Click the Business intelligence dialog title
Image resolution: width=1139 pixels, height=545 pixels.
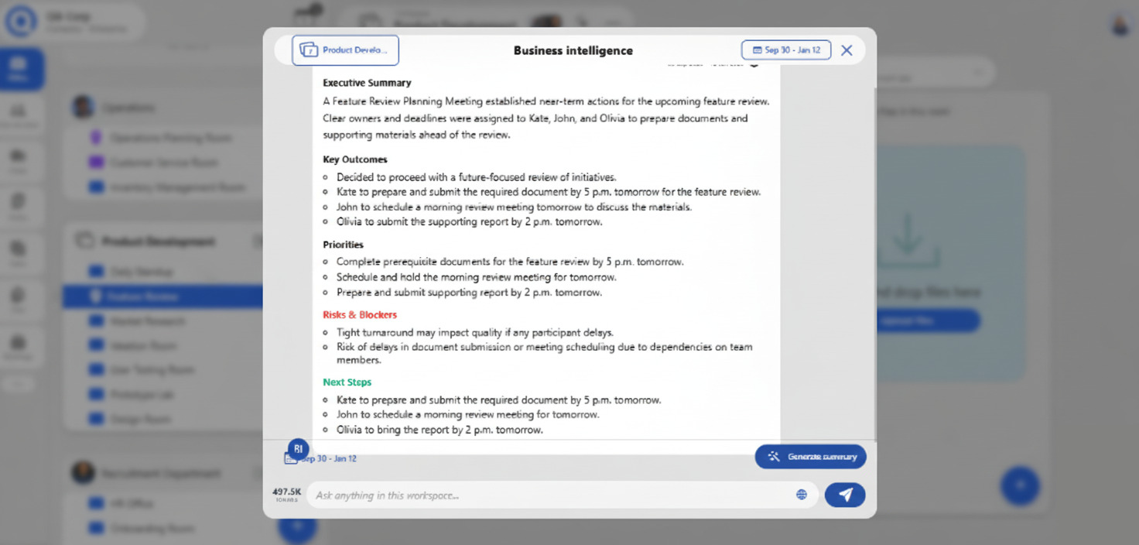pos(573,50)
